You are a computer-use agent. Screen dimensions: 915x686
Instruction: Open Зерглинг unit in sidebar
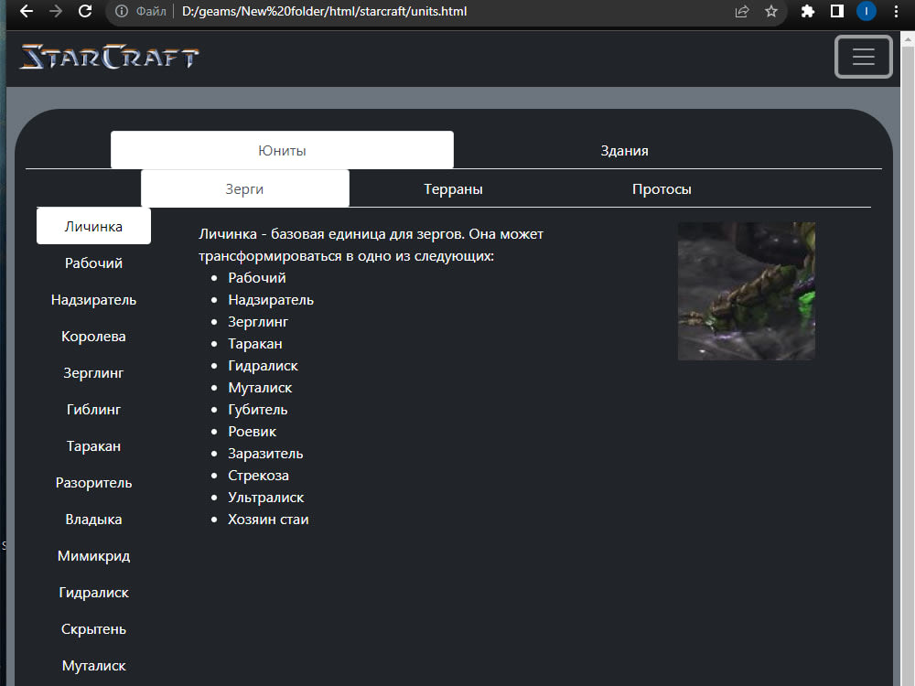click(93, 373)
